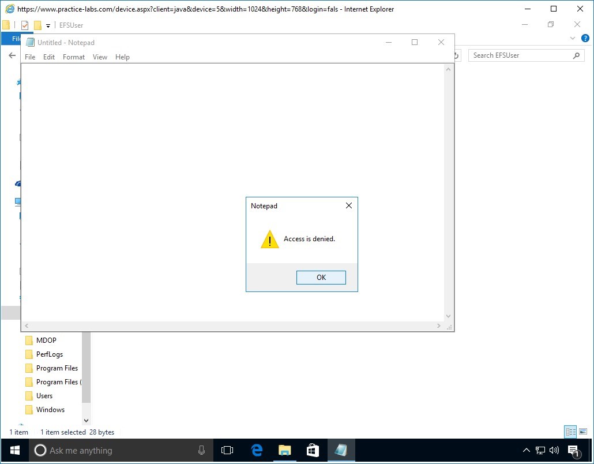Expand hidden icons in the system tray
The height and width of the screenshot is (464, 594).
(527, 450)
